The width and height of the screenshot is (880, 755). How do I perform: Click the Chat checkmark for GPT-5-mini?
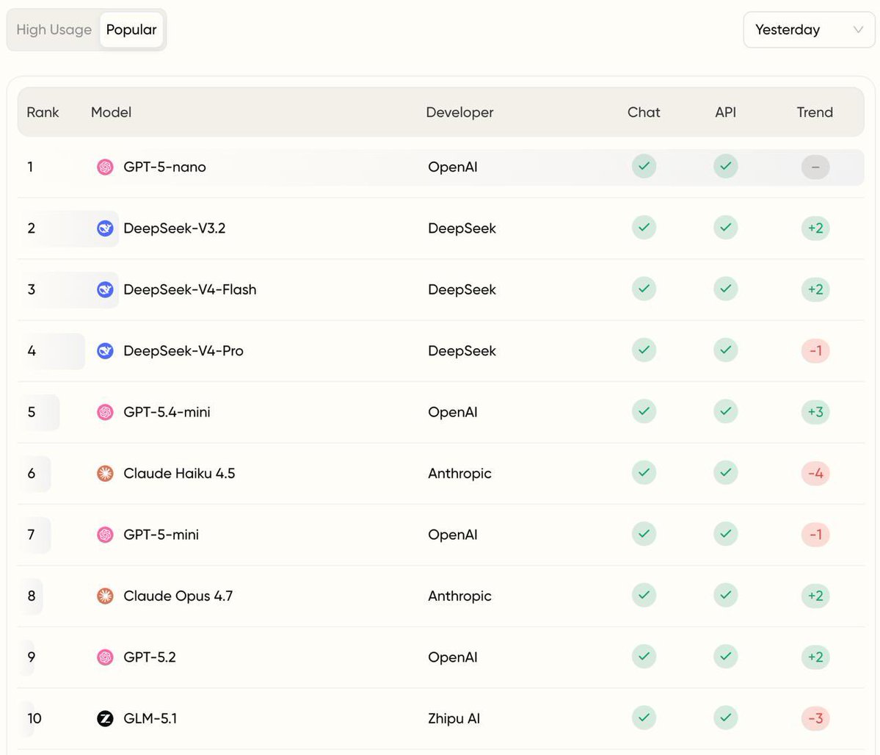(x=644, y=534)
